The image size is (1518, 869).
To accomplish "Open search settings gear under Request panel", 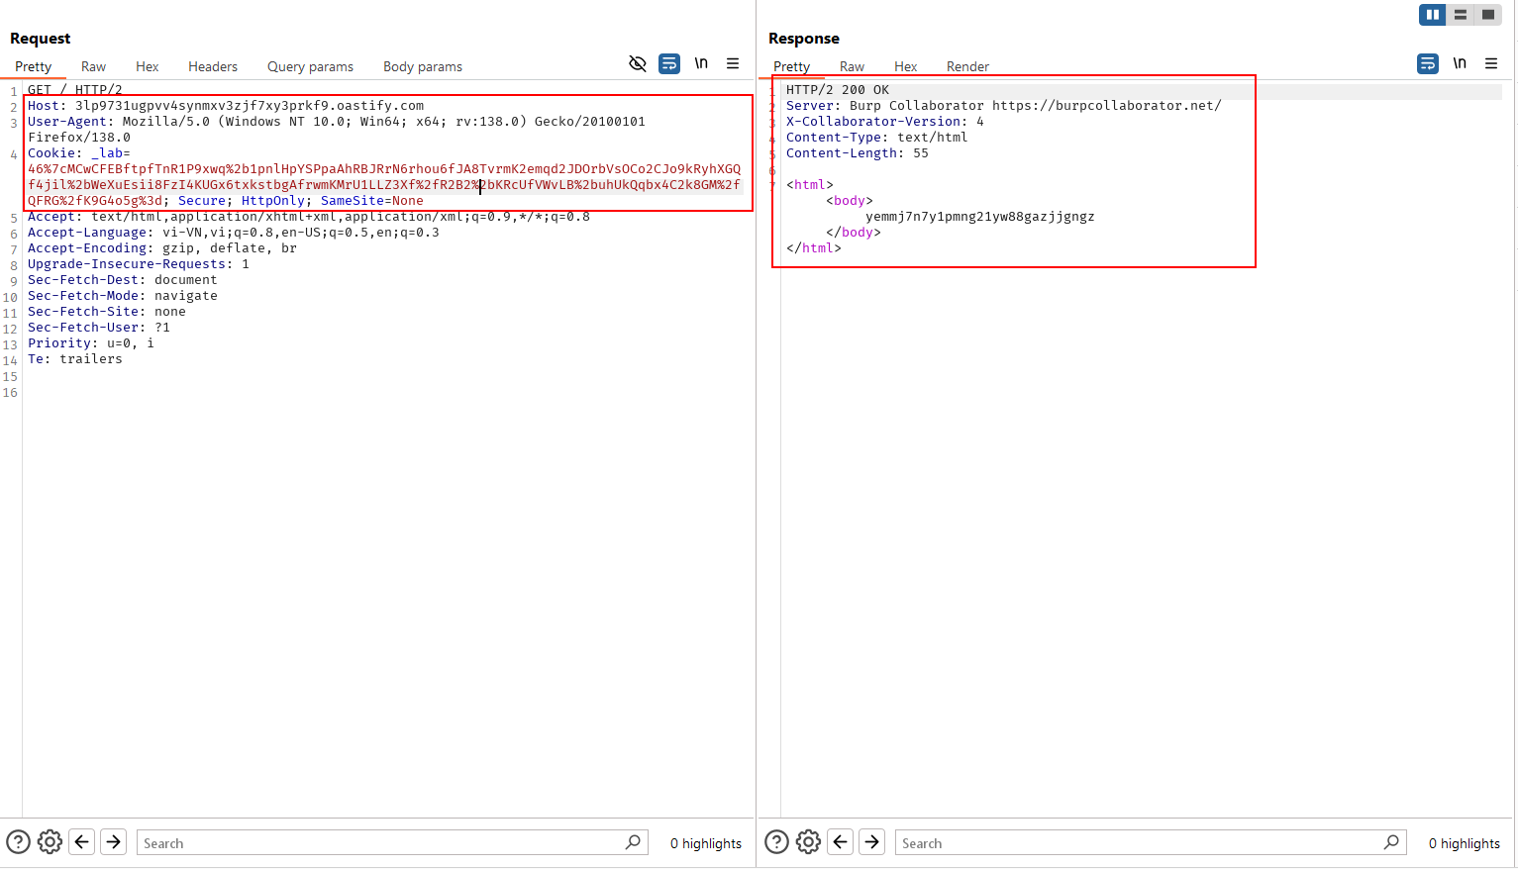I will pyautogui.click(x=50, y=842).
